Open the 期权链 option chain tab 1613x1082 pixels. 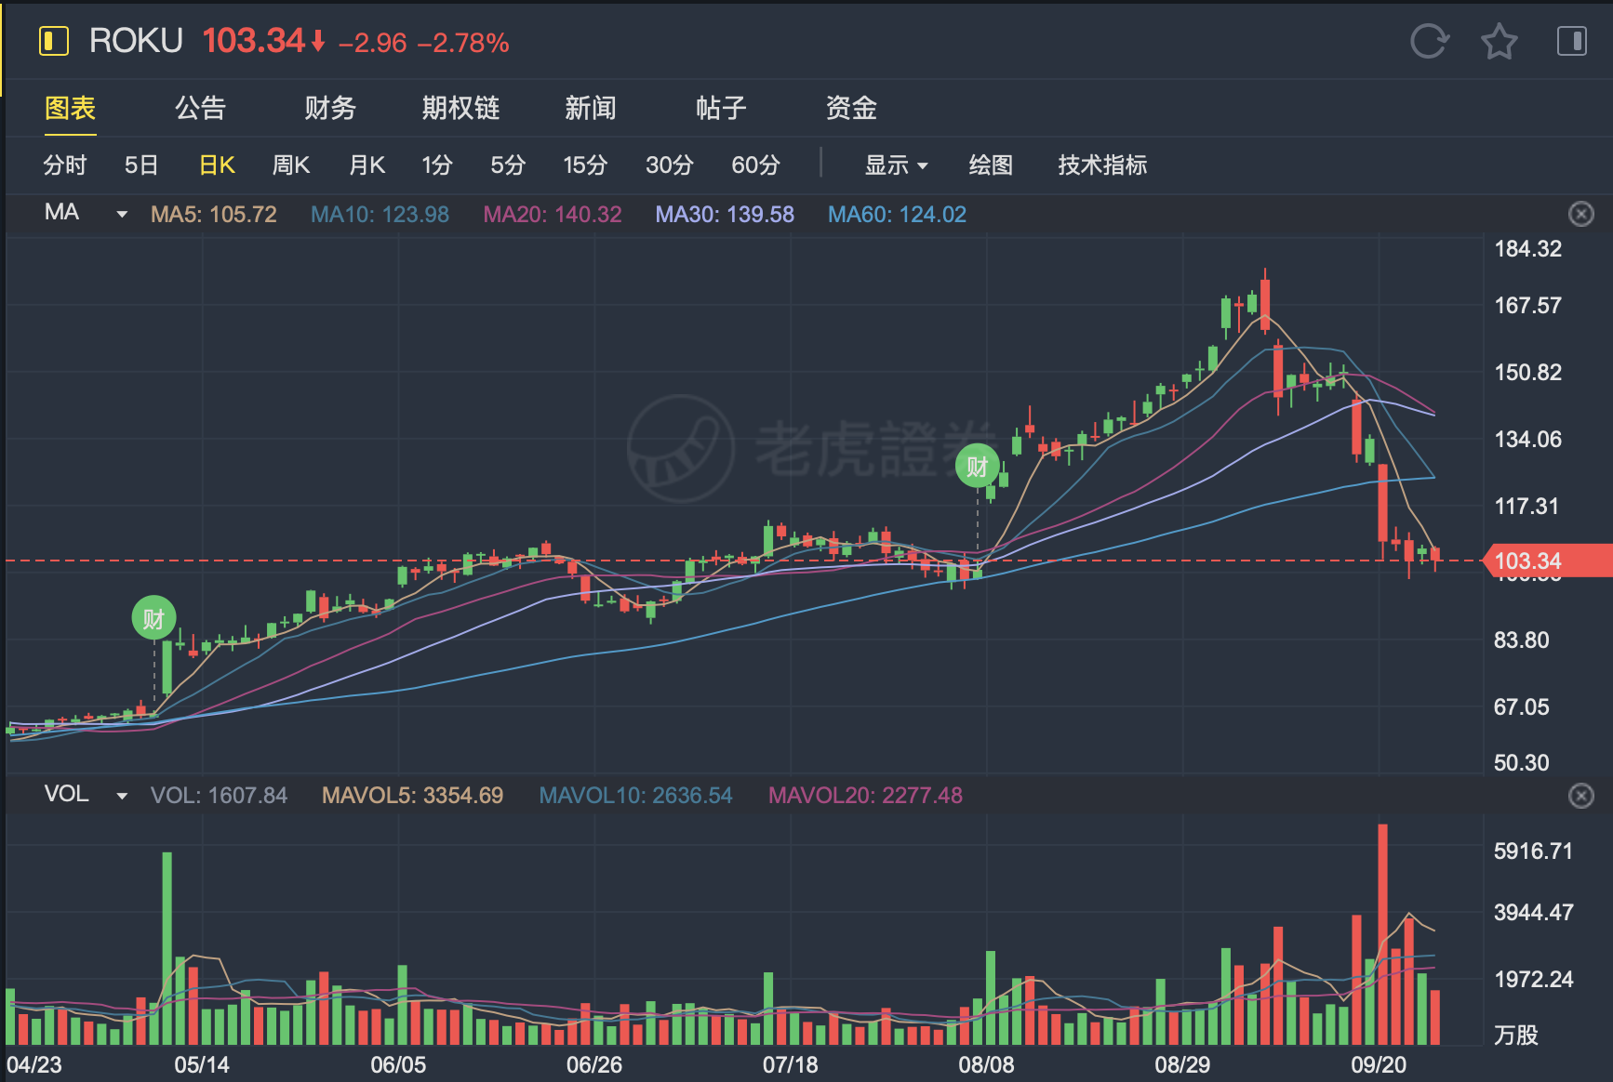[x=460, y=108]
